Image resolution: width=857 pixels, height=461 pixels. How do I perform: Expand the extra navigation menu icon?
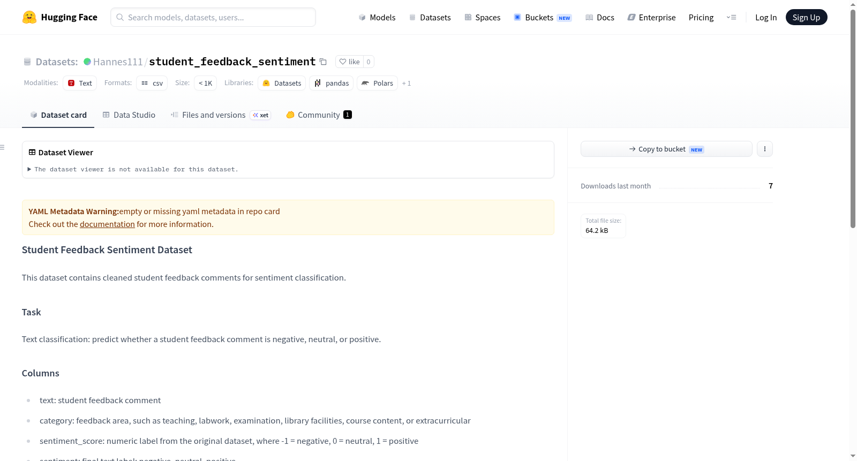coord(731,17)
